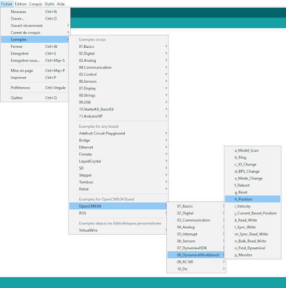Choose Quitter from the Fichier menu
This screenshot has height=288, width=286.
(x=35, y=98)
